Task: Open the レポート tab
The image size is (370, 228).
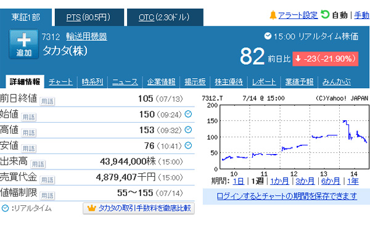Action: point(263,82)
